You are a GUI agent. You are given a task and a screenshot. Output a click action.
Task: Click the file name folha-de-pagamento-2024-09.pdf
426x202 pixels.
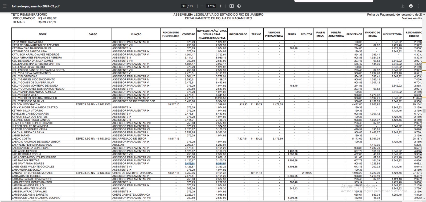36,6
